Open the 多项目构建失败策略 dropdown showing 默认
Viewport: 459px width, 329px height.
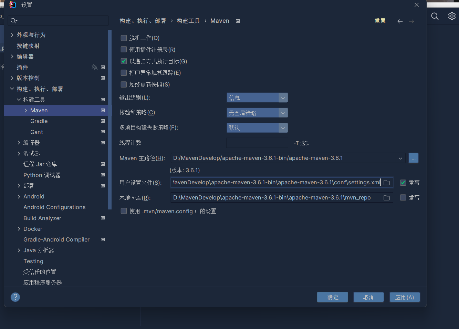click(x=257, y=128)
